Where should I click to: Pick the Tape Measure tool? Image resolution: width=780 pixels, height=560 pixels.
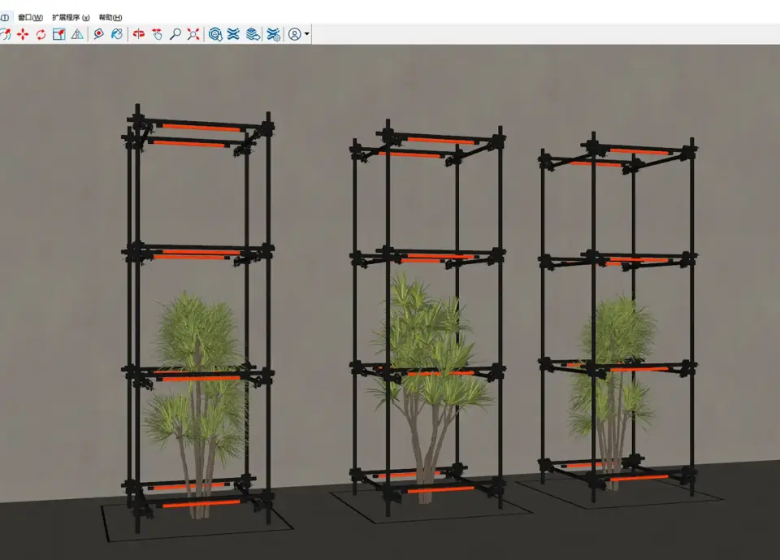99,34
